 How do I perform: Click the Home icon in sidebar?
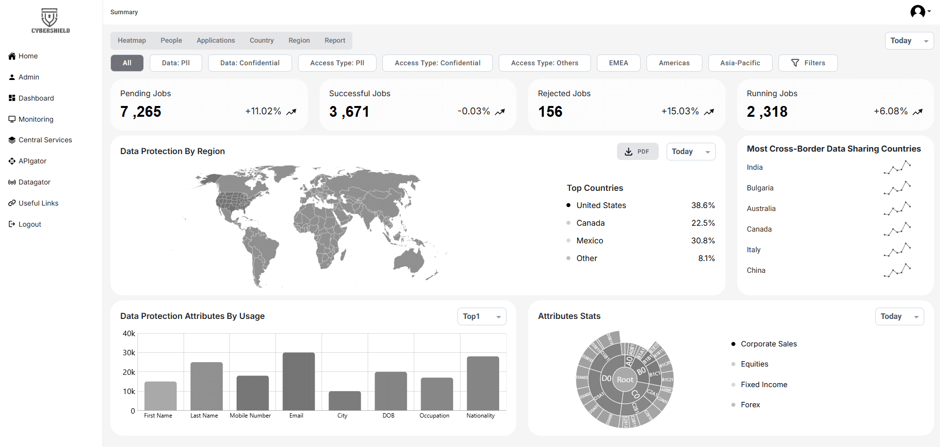12,56
